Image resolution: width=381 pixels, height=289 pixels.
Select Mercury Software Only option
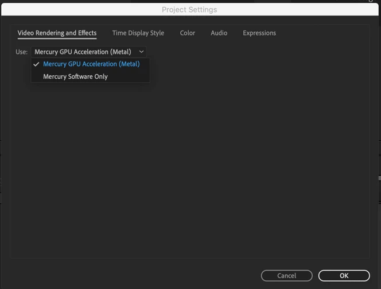tap(91, 76)
